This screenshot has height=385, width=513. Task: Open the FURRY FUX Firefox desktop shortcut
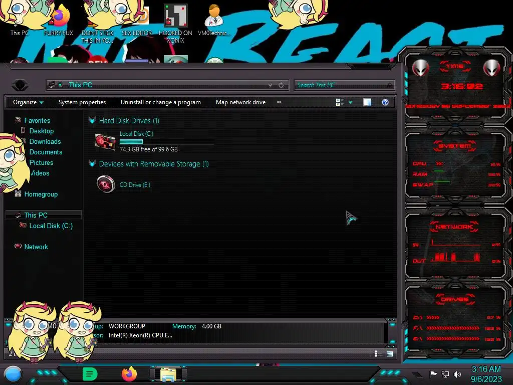(x=59, y=20)
